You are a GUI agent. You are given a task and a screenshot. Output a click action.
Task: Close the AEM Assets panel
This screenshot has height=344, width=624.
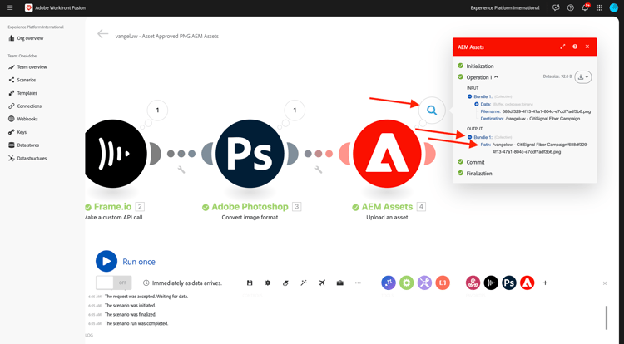click(x=587, y=47)
